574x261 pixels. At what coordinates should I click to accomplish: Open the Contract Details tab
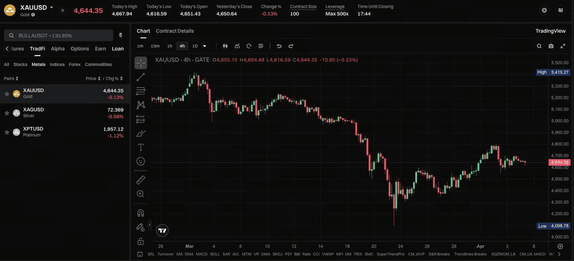[x=175, y=31]
